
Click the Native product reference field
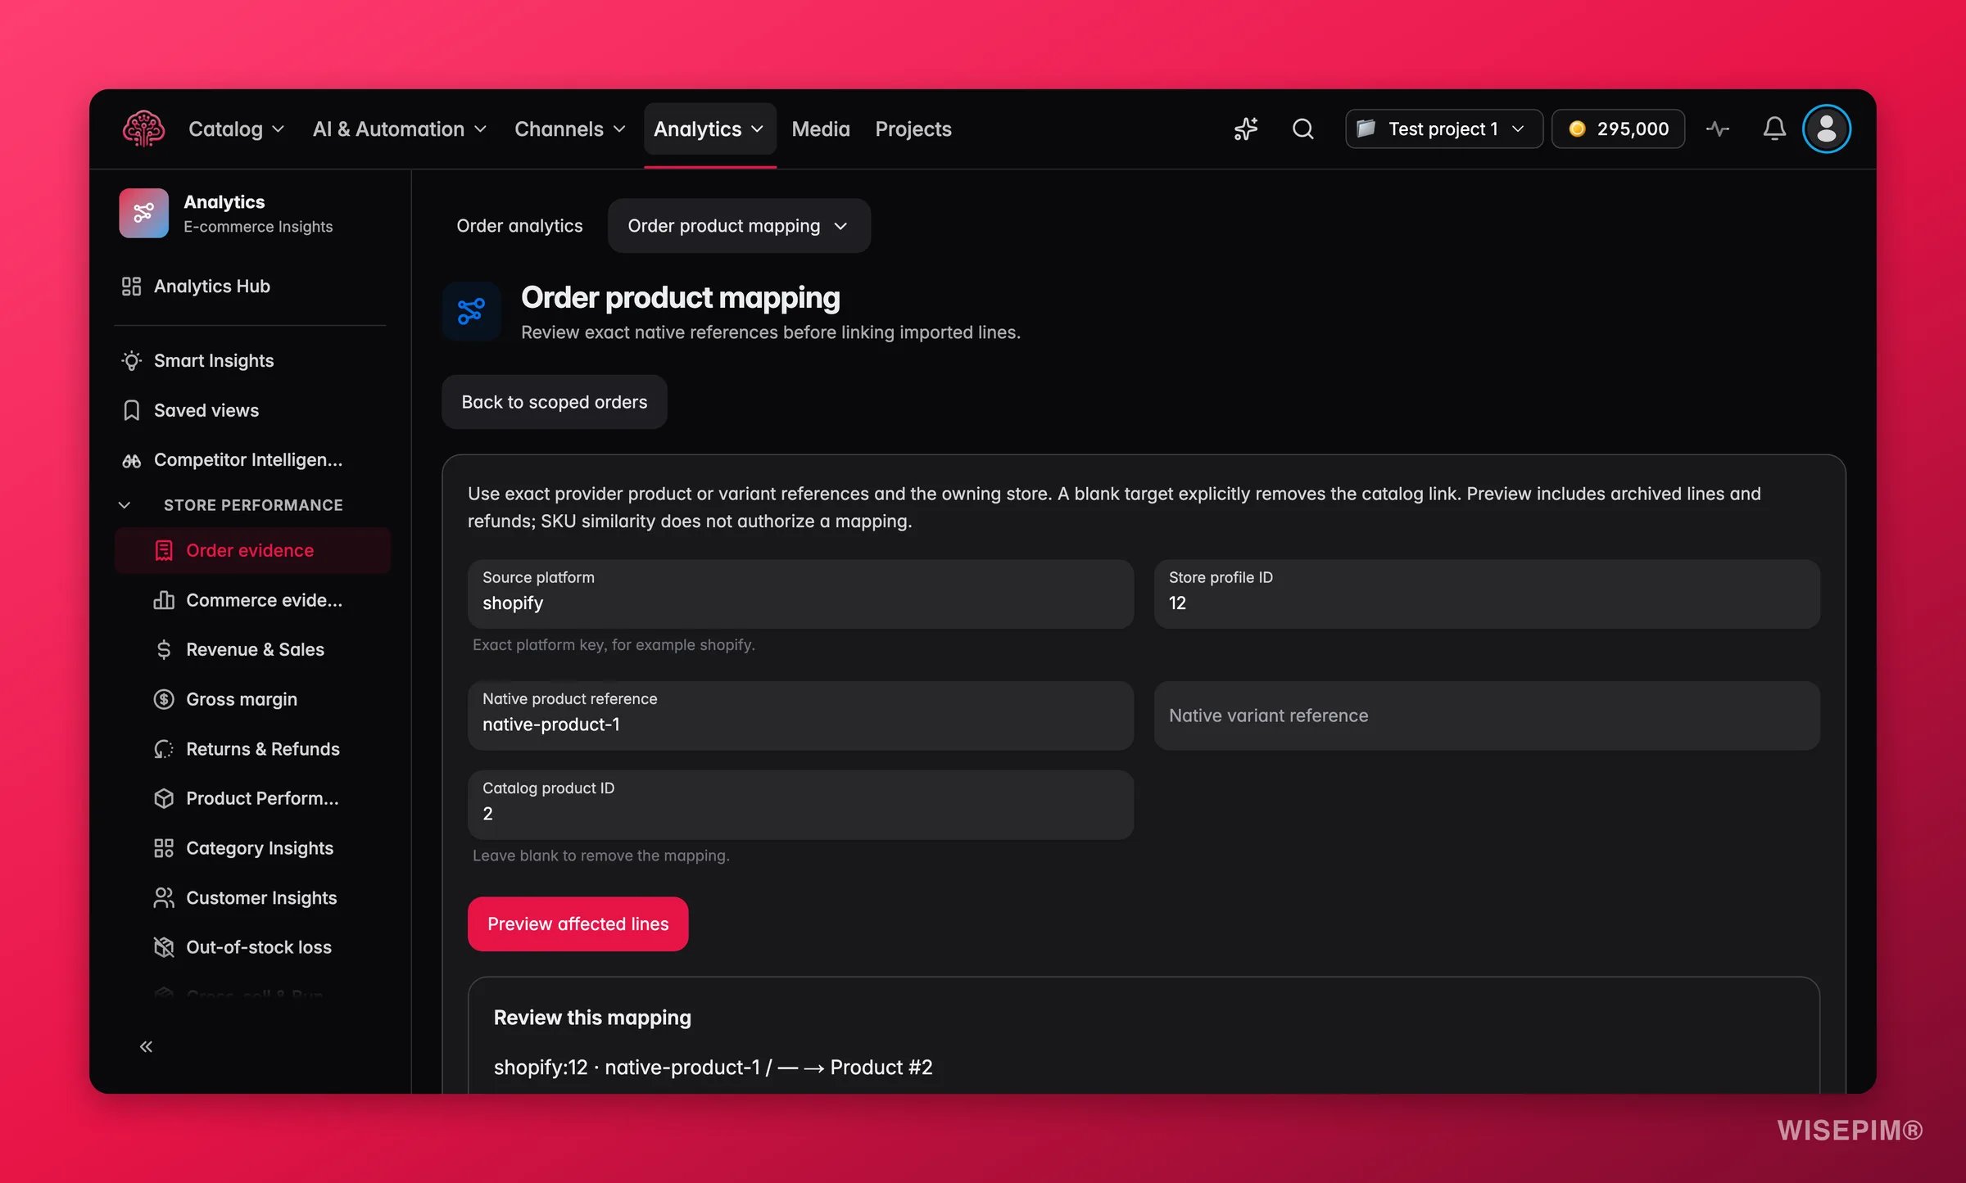point(800,716)
